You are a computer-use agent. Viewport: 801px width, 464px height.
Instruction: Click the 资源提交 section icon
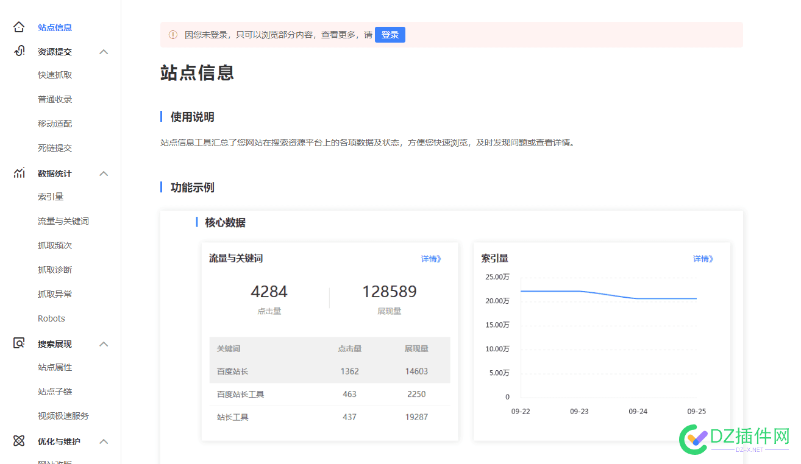click(x=19, y=51)
